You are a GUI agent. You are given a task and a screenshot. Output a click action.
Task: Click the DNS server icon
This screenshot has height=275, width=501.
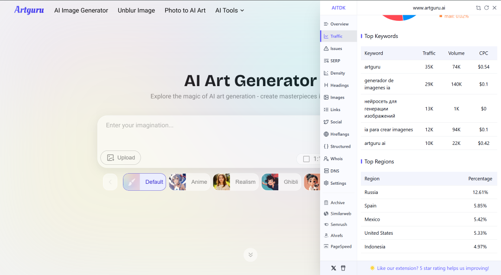click(x=326, y=171)
